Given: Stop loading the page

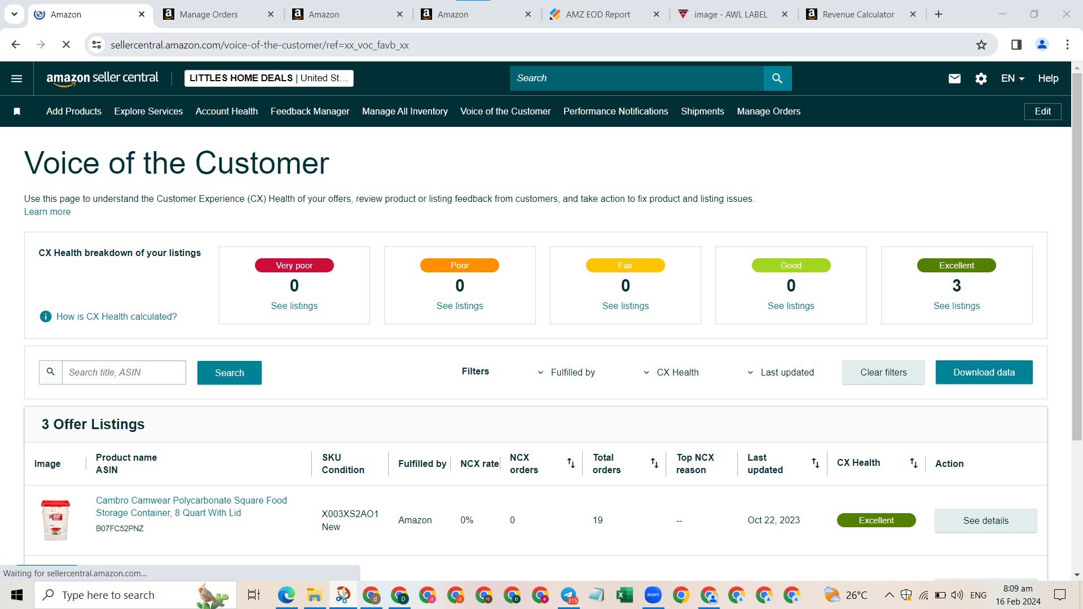Looking at the screenshot, I should pyautogui.click(x=66, y=45).
